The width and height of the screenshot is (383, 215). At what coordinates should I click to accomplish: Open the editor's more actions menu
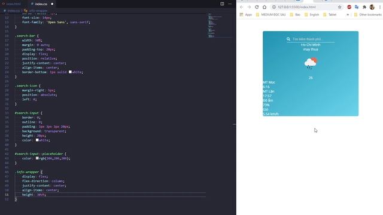230,4
